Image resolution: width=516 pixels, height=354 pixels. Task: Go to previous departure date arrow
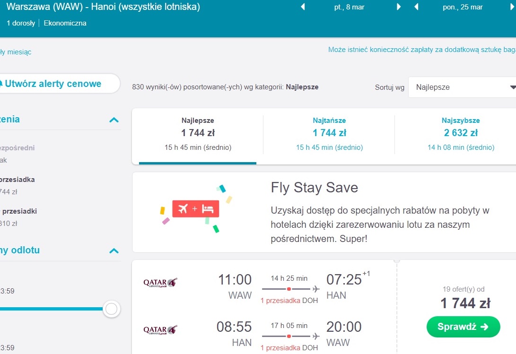(x=303, y=7)
